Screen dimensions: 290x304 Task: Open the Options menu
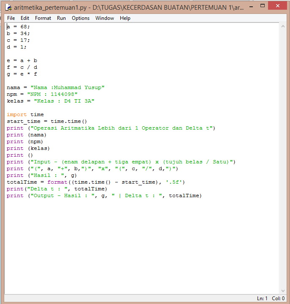[81, 18]
